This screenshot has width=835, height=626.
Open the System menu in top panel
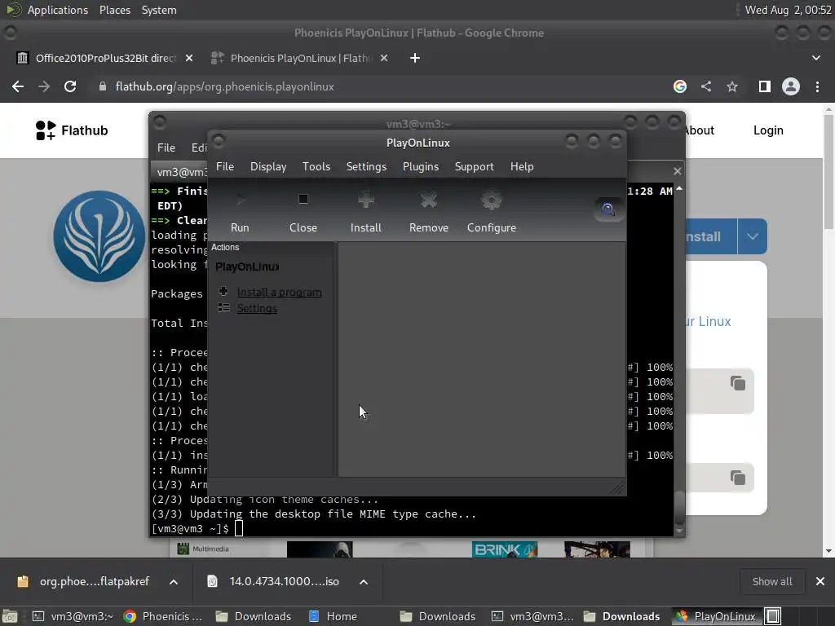[159, 10]
